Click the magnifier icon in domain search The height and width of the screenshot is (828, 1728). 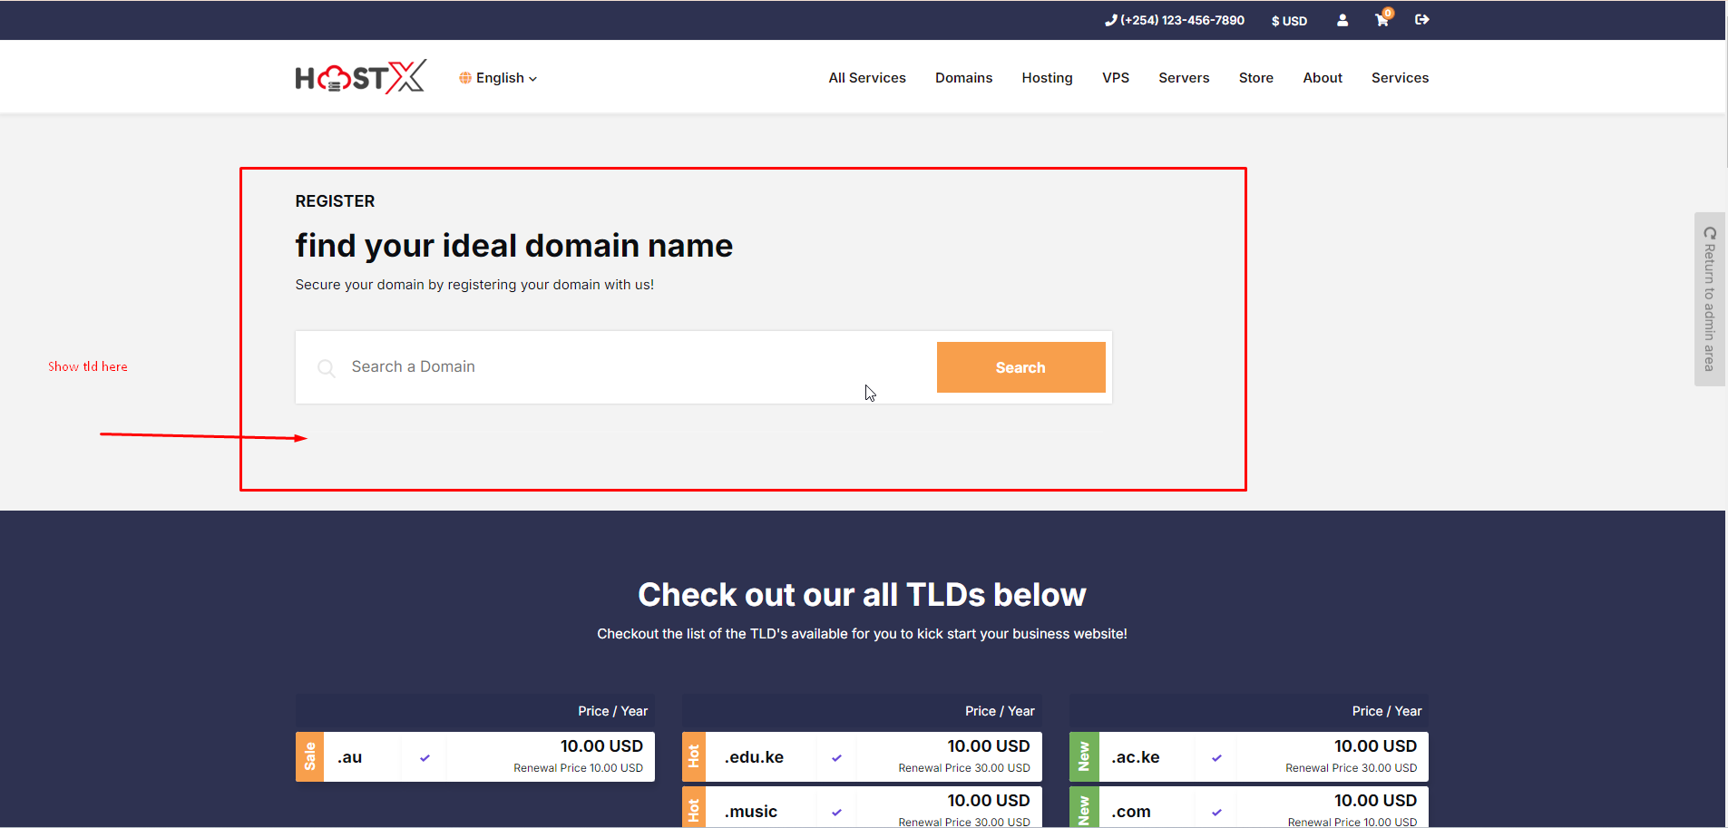click(327, 367)
